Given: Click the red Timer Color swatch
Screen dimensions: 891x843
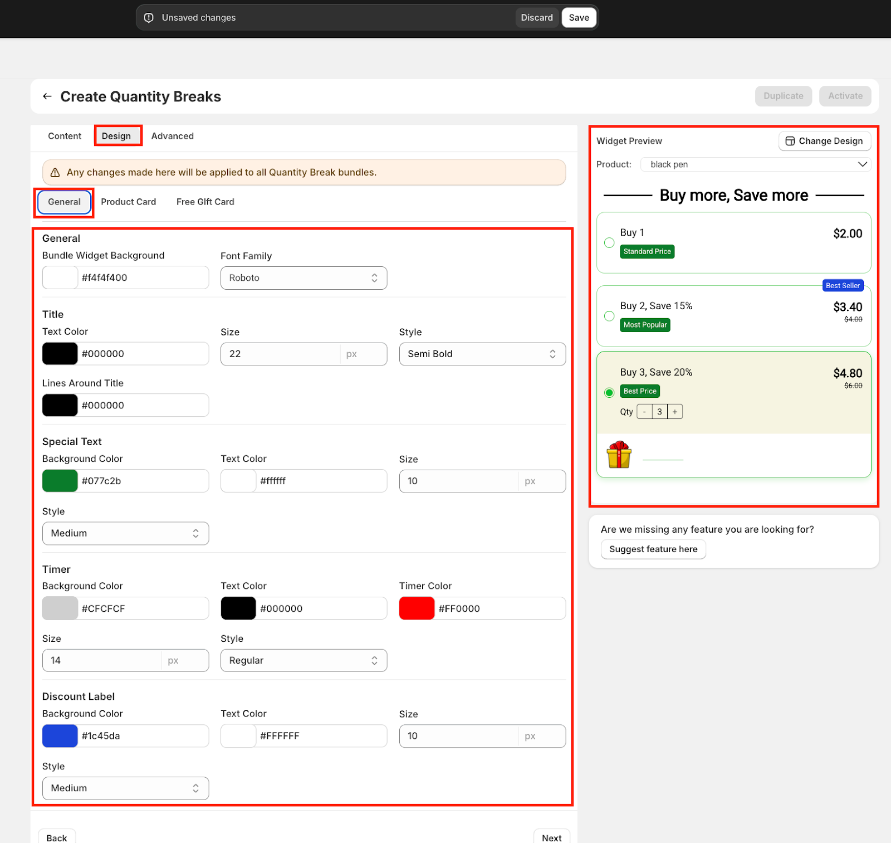Looking at the screenshot, I should [417, 608].
